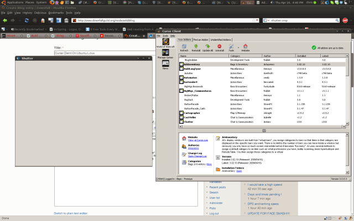Launch Firefox from top panel icon
The height and width of the screenshot is (221, 354).
coord(52,2)
